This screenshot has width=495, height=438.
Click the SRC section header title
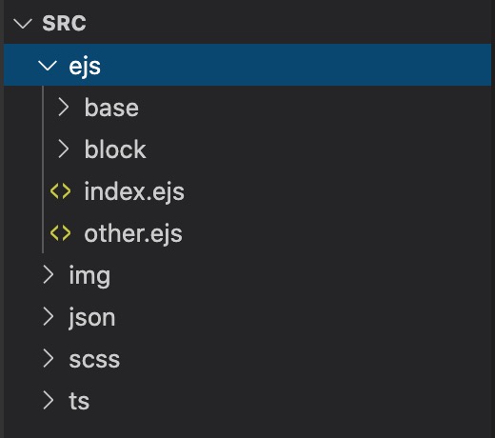tap(64, 24)
